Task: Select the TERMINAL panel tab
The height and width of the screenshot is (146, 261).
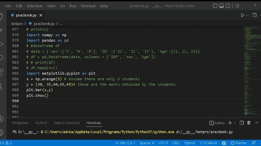Action: 93,123
